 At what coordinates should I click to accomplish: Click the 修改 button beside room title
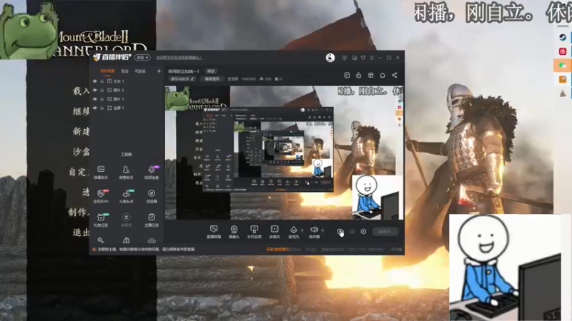pyautogui.click(x=211, y=71)
